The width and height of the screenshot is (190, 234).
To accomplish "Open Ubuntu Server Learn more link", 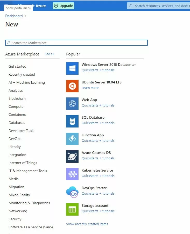I will pyautogui.click(x=90, y=88).
